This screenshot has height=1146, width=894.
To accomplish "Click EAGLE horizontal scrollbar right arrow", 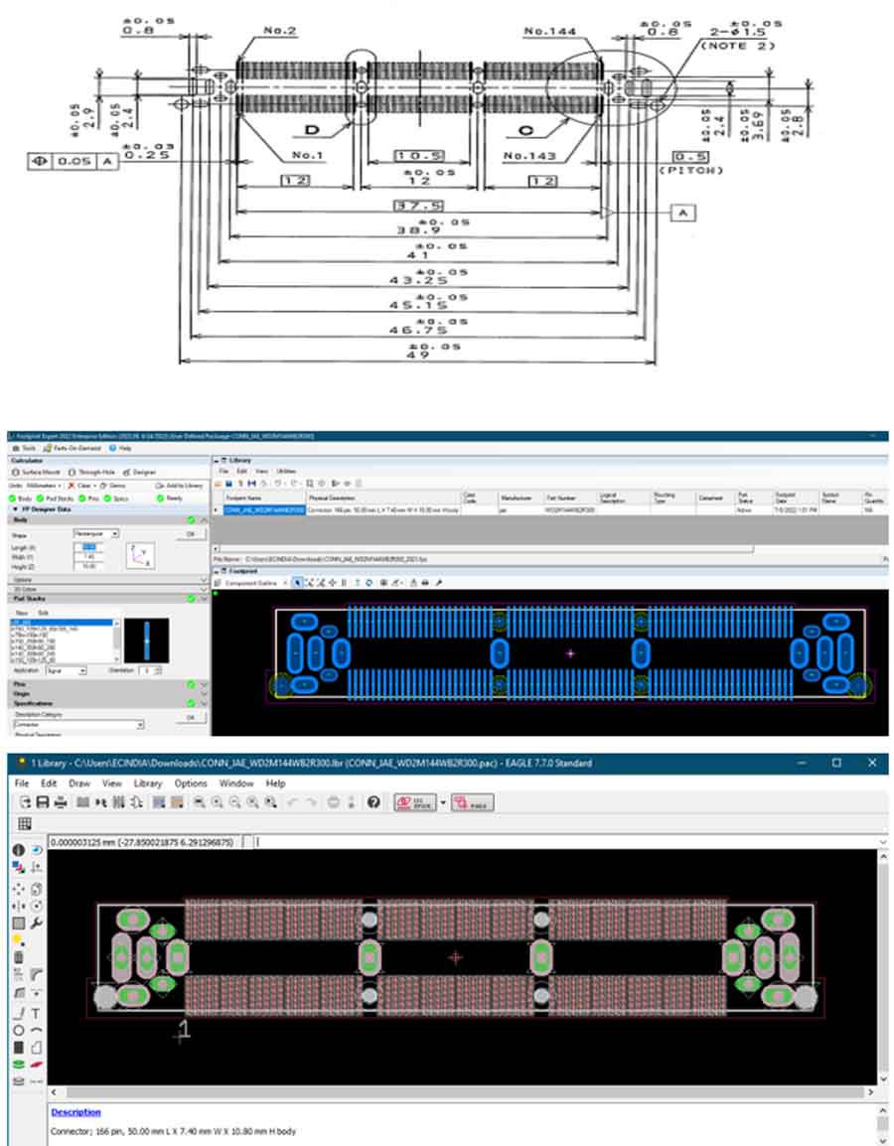I will tap(870, 1092).
